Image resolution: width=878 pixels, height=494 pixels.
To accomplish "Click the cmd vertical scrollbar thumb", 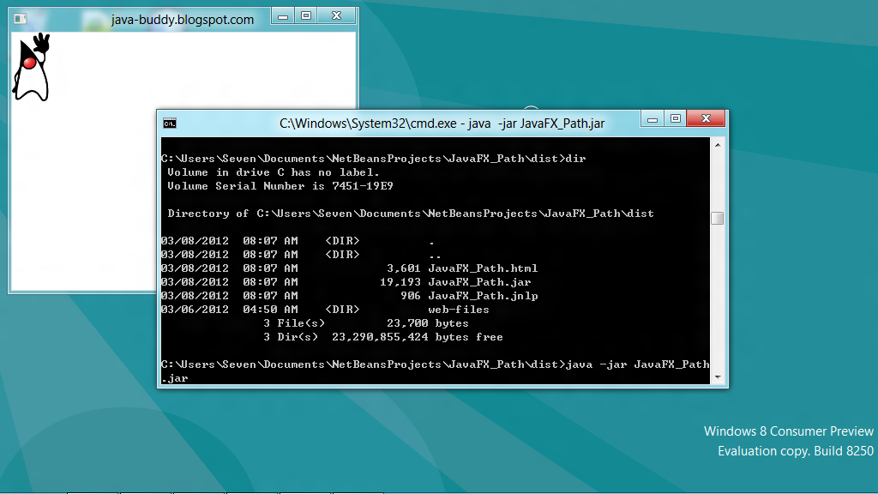I will [x=718, y=218].
